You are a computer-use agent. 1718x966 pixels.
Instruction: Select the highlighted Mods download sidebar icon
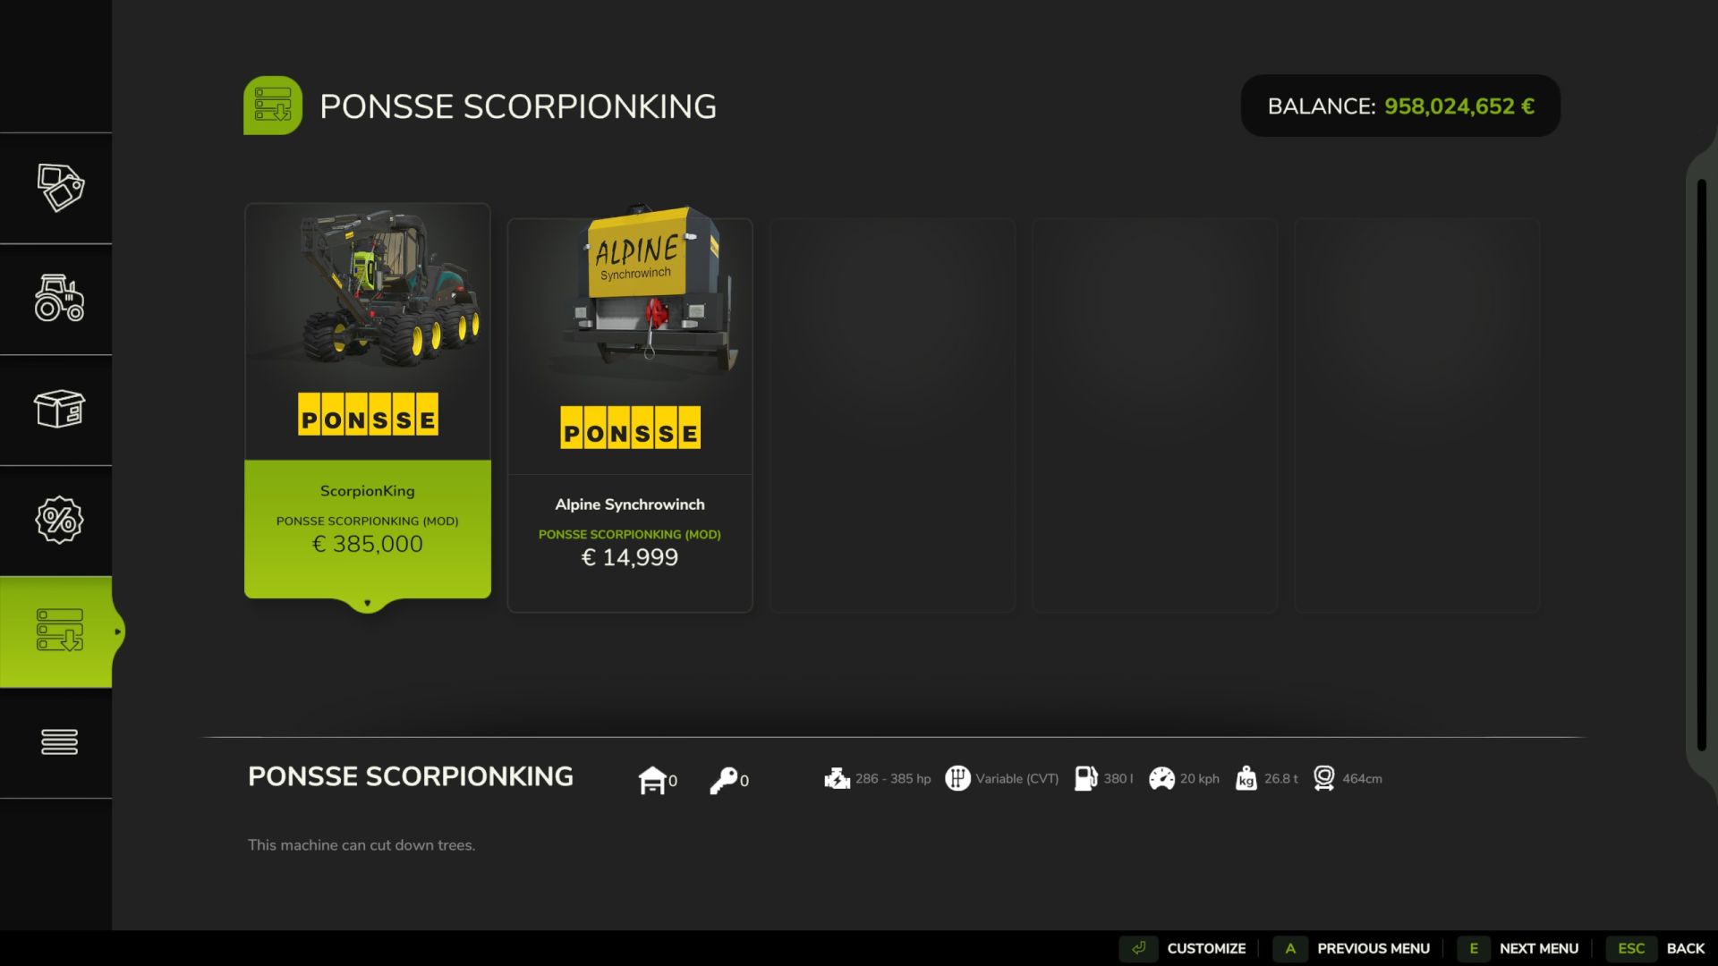pos(58,631)
